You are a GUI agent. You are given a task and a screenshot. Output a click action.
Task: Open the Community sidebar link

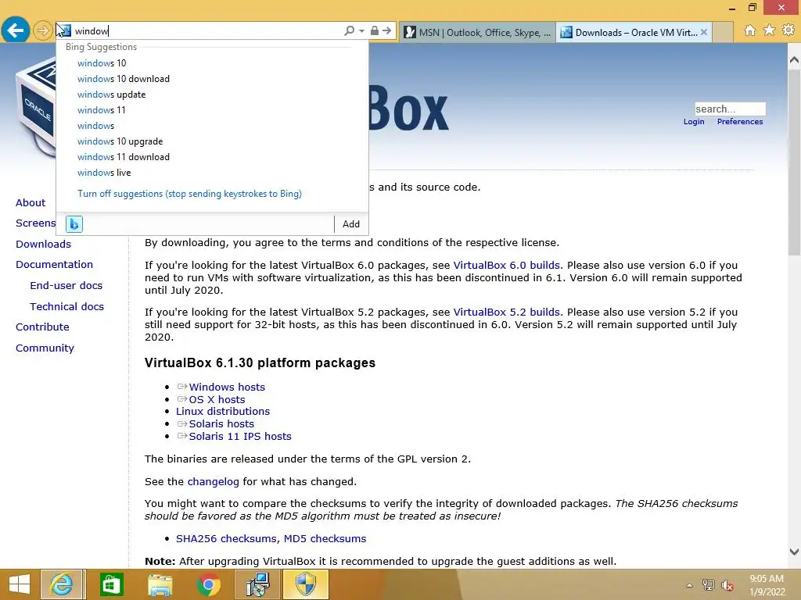(x=45, y=348)
